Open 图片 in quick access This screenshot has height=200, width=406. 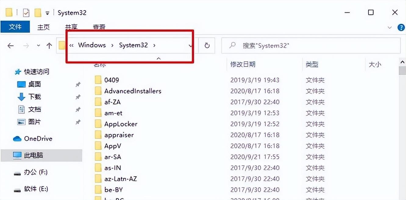pos(34,122)
